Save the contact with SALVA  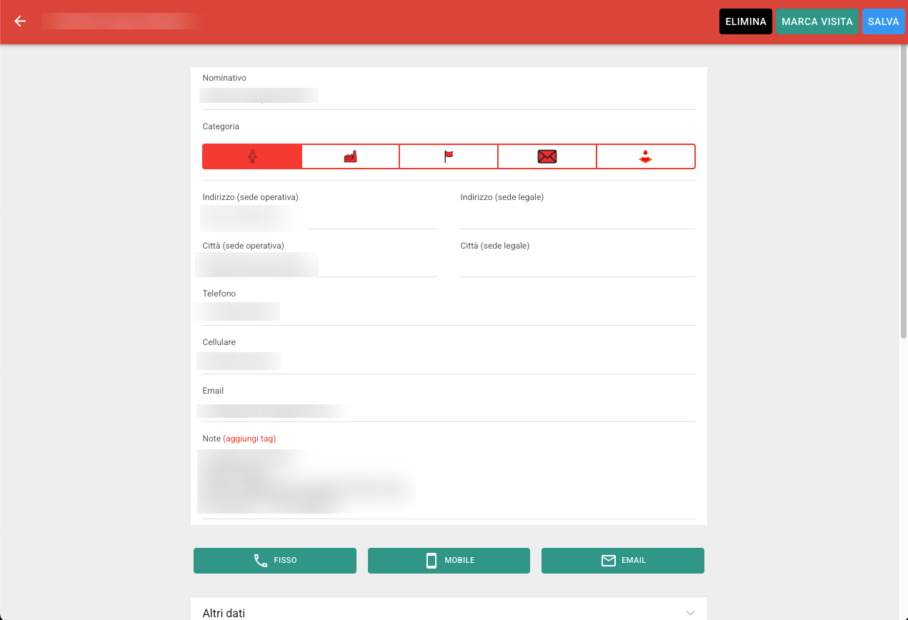(x=884, y=21)
